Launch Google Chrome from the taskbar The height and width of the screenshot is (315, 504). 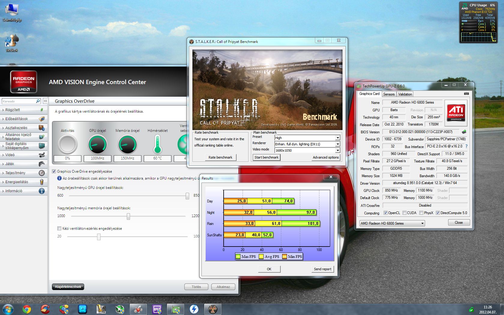(x=27, y=309)
